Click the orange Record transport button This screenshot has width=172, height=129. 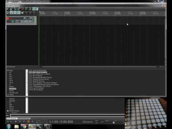(x=28, y=122)
